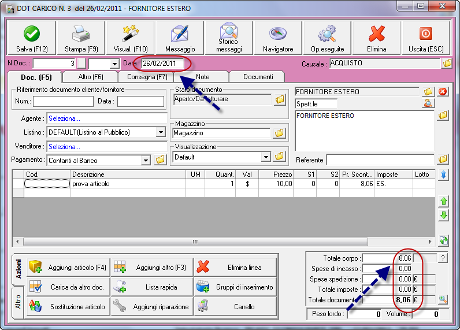Click the Peso lordo value field
This screenshot has height=330, width=460.
click(x=364, y=314)
